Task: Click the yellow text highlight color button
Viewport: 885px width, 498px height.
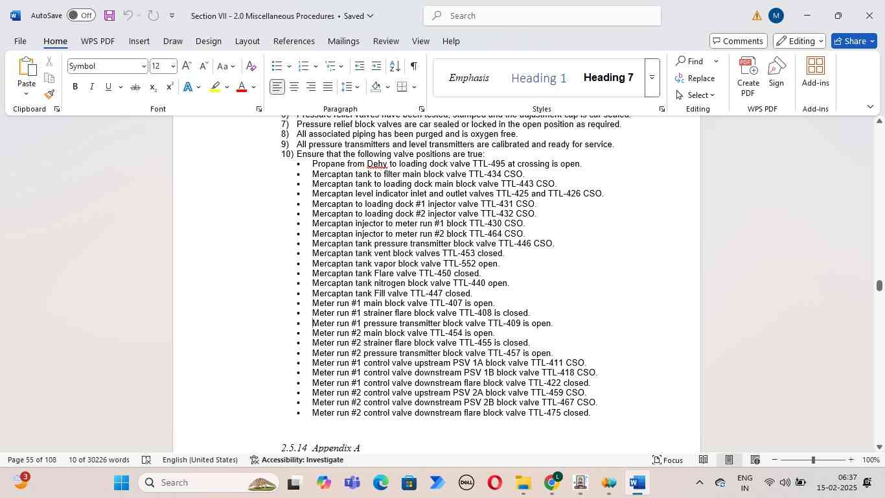Action: (x=215, y=87)
